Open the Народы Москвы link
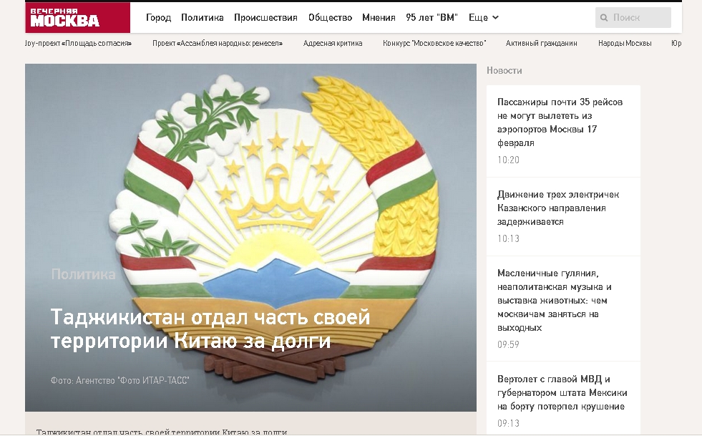702x436 pixels. pyautogui.click(x=625, y=43)
